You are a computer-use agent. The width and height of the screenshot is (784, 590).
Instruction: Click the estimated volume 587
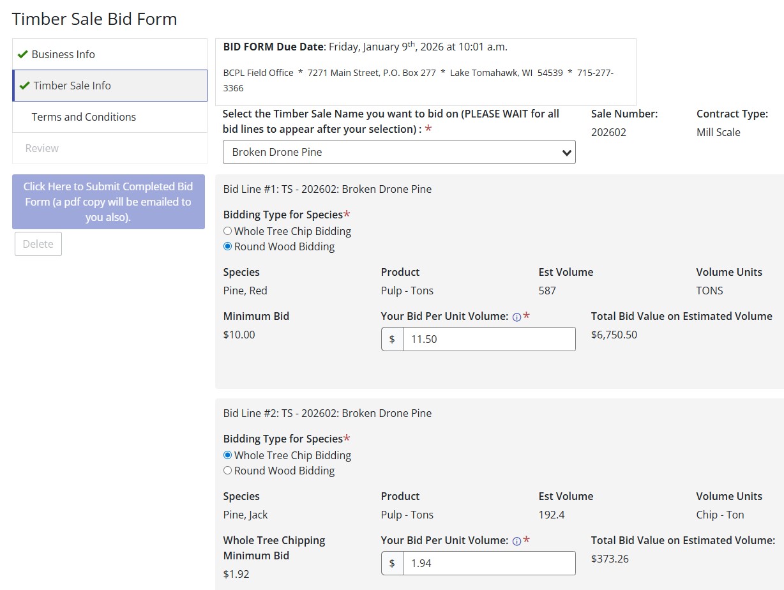[547, 291]
